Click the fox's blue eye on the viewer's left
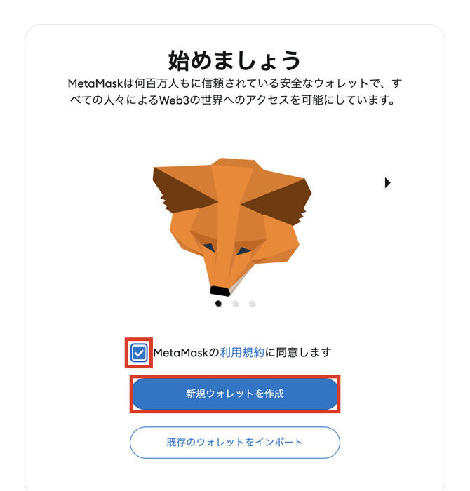This screenshot has height=491, width=470. 209,248
